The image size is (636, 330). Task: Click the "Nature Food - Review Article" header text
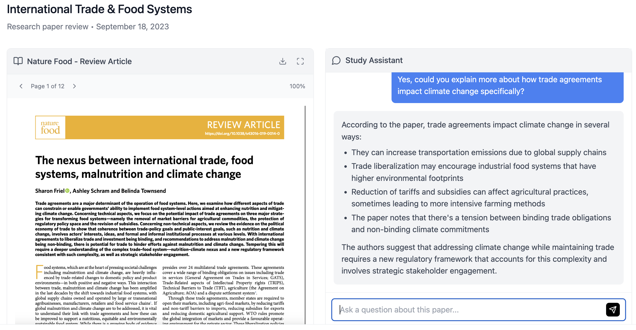[79, 61]
